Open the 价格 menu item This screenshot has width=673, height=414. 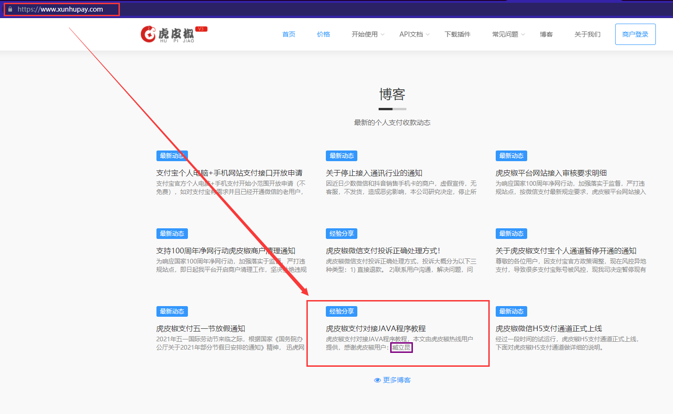point(324,34)
